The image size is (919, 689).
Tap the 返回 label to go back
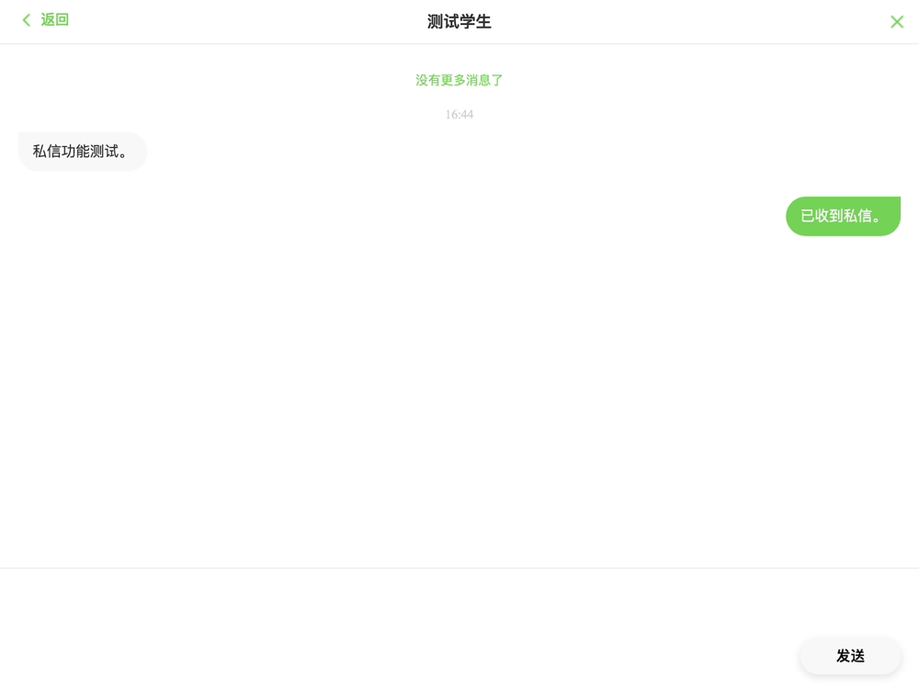pos(54,20)
